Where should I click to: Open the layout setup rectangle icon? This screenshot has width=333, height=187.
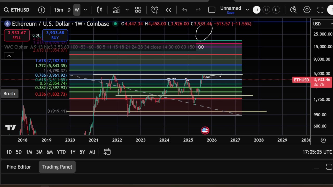(x=212, y=10)
